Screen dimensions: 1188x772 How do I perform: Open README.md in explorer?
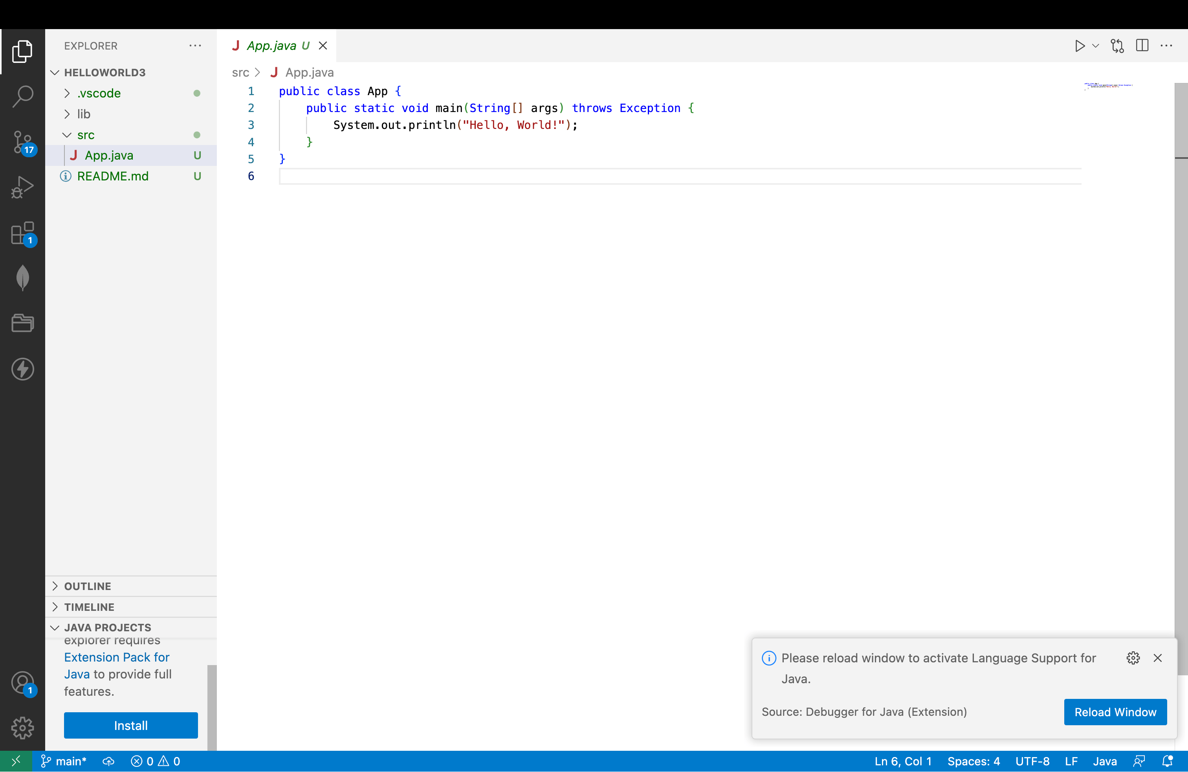[x=113, y=176]
